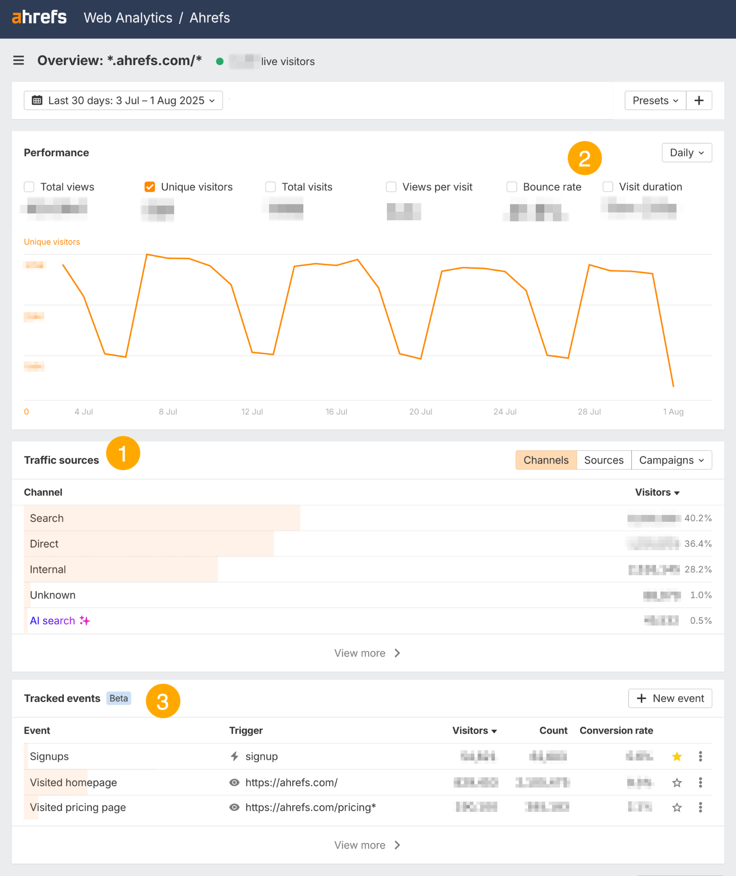This screenshot has height=876, width=736.
Task: Uncheck the Unique visitors checkbox
Action: click(149, 187)
